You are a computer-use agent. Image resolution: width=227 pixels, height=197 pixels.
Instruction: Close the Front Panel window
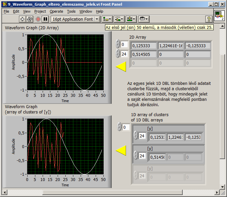222,4
